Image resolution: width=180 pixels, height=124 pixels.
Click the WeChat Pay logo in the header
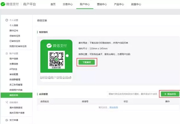pyautogui.click(x=3, y=4)
